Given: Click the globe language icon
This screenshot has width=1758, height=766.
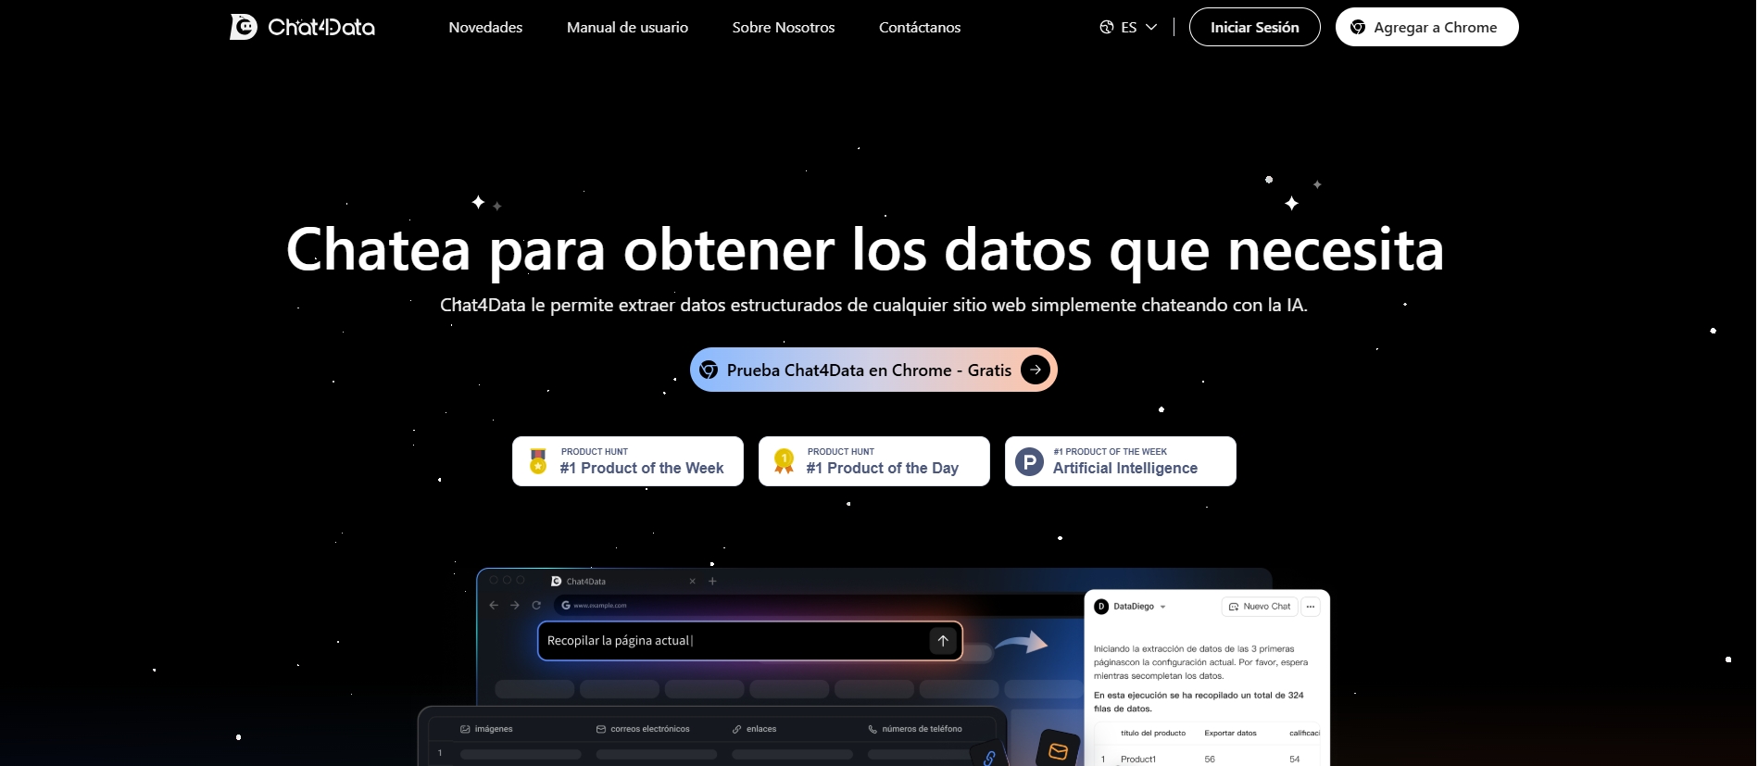Looking at the screenshot, I should [x=1106, y=28].
